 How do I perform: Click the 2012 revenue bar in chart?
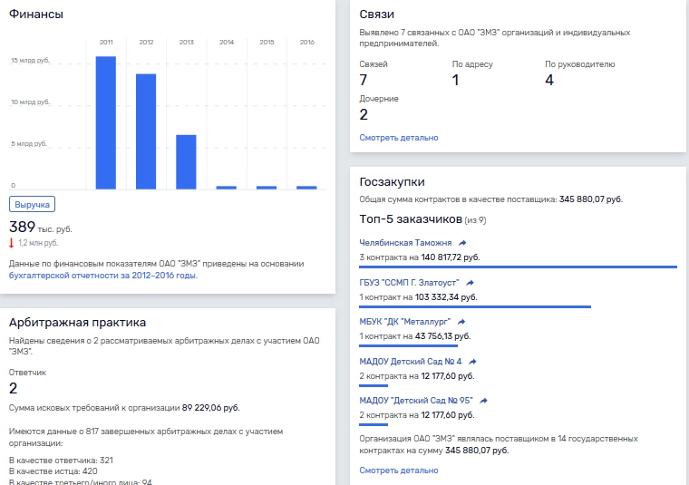coord(146,131)
